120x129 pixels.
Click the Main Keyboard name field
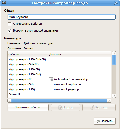tap(62, 17)
